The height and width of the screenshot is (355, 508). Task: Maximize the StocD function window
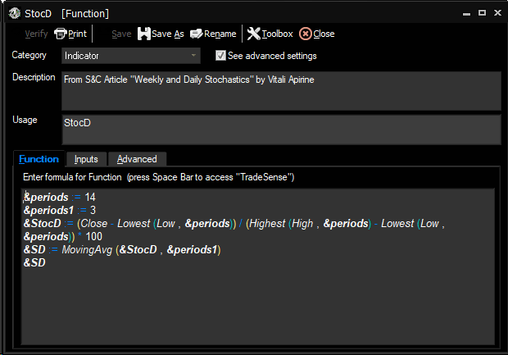pos(482,13)
